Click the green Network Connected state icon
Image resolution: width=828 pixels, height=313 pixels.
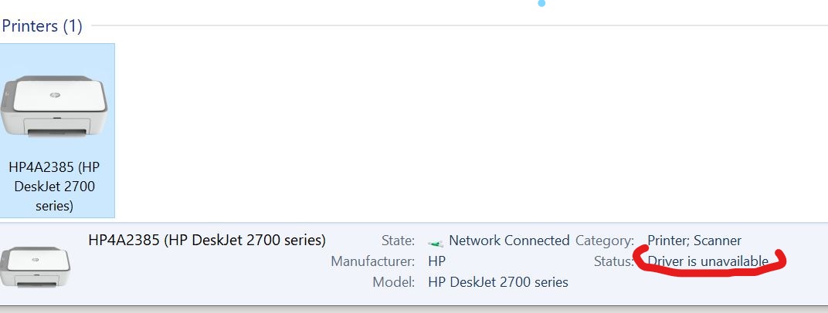[436, 242]
